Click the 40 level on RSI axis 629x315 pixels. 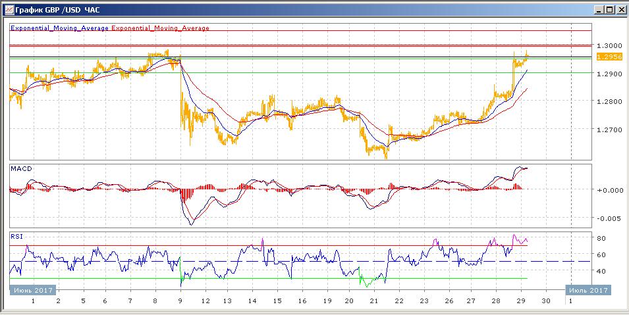click(x=600, y=271)
